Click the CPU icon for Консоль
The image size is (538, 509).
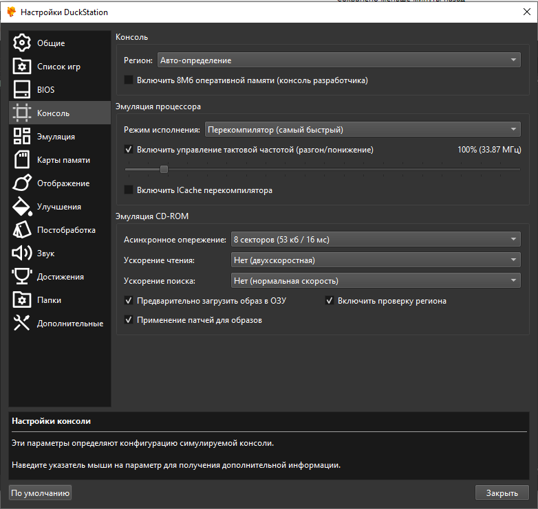click(x=21, y=113)
